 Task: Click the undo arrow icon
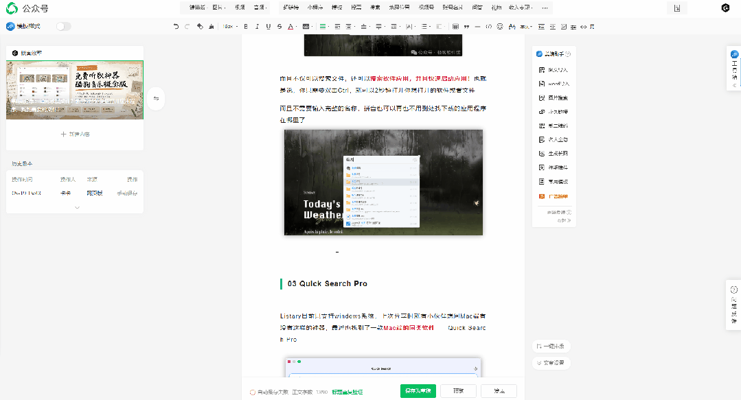[176, 27]
